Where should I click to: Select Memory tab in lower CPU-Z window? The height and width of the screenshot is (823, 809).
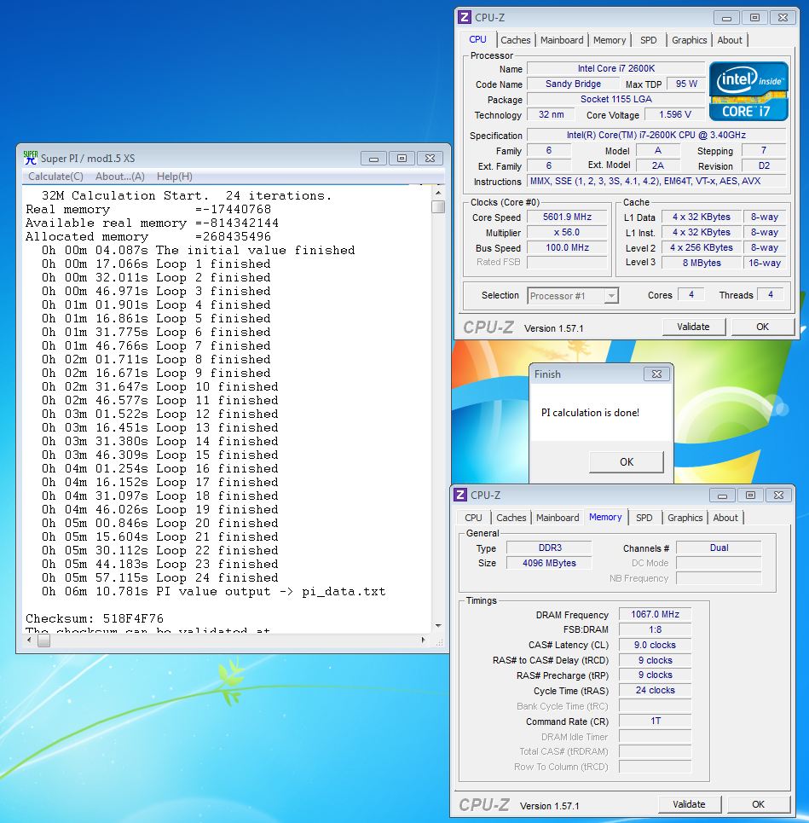[x=605, y=517]
